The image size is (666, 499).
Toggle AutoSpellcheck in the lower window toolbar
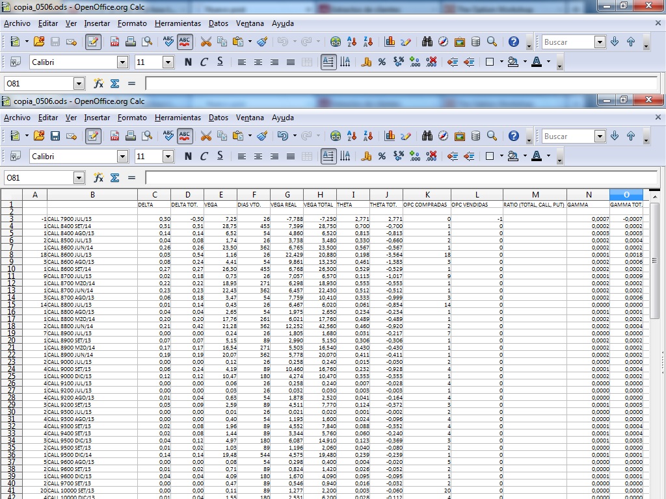tap(185, 136)
